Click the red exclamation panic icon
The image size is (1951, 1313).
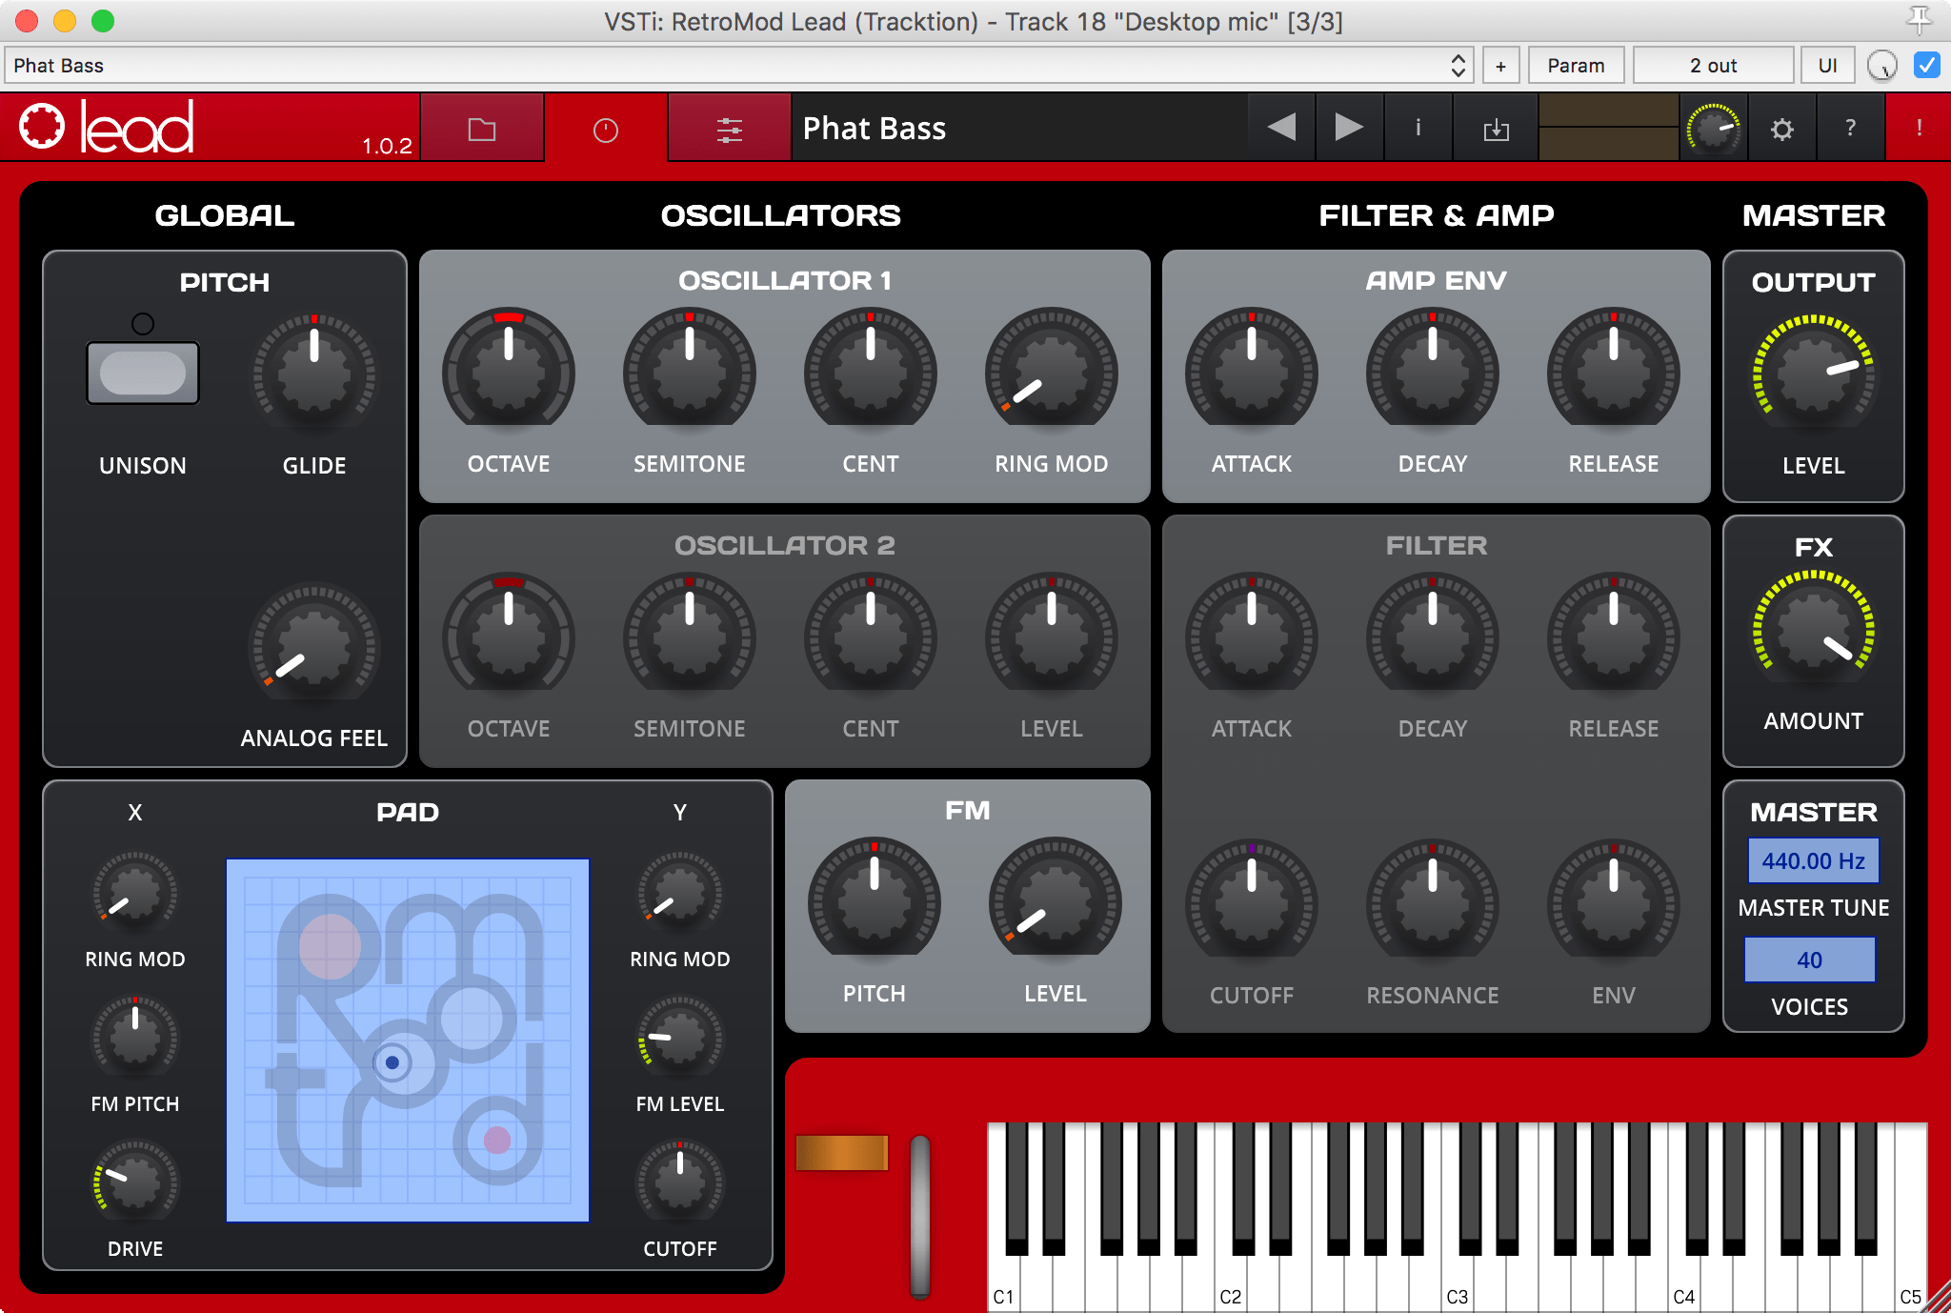click(1919, 128)
